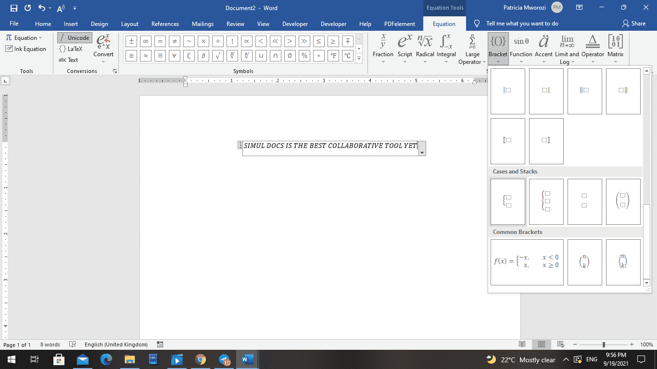657x369 pixels.
Task: Expand the Matrix gallery
Action: [x=616, y=61]
